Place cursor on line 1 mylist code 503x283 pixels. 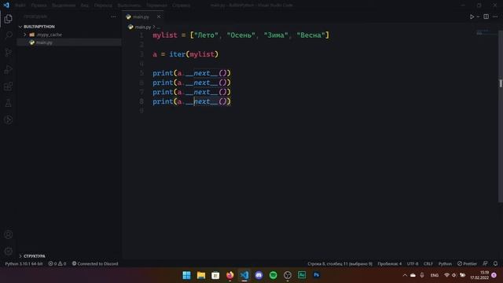241,35
